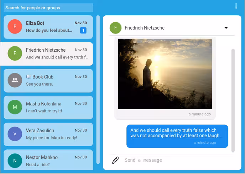Viewport: 245px width, 174px height.
Task: Click the Nov 30 date on Vera Zasulich
Action: (x=81, y=130)
